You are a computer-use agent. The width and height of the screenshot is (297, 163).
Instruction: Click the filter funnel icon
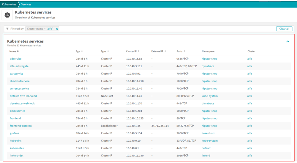(7, 29)
